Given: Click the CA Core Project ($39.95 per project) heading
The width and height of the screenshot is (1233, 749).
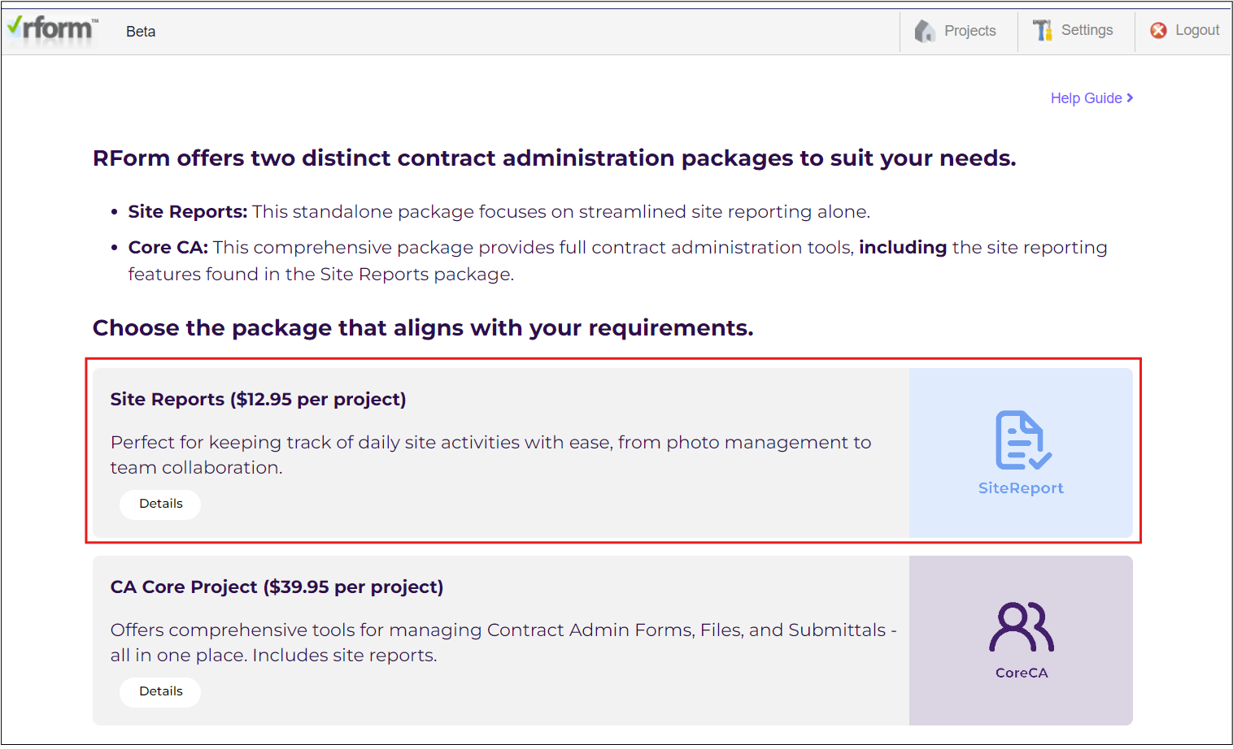Looking at the screenshot, I should click(x=277, y=587).
